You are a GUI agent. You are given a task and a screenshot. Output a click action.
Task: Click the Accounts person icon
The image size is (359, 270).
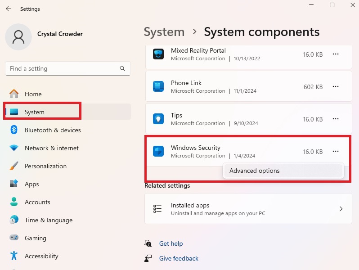tap(14, 202)
